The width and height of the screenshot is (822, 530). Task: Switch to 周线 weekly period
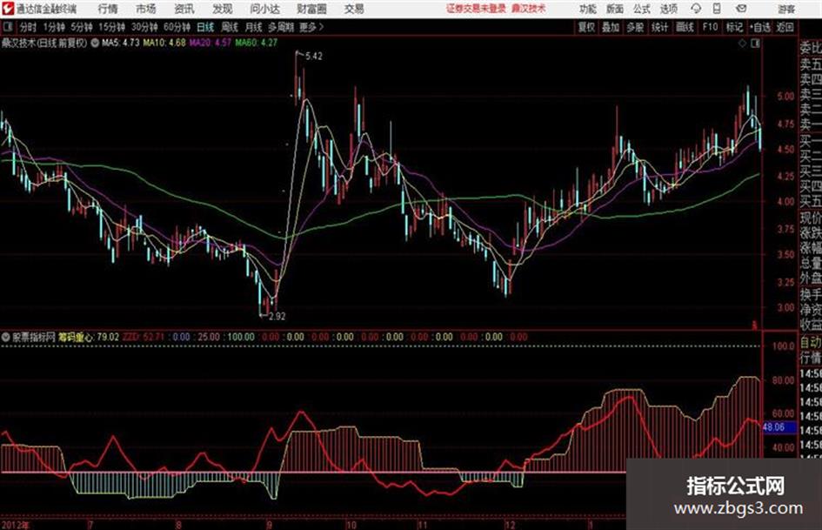(x=230, y=27)
